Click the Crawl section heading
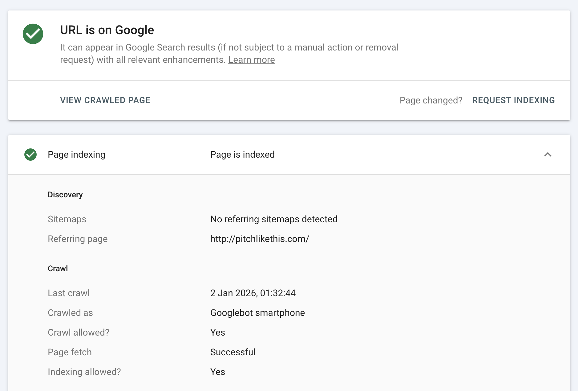 coord(58,269)
